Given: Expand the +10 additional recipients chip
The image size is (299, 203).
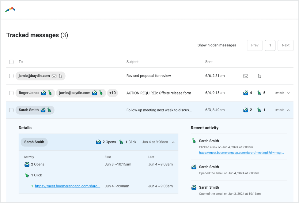Looking at the screenshot, I should pos(112,93).
